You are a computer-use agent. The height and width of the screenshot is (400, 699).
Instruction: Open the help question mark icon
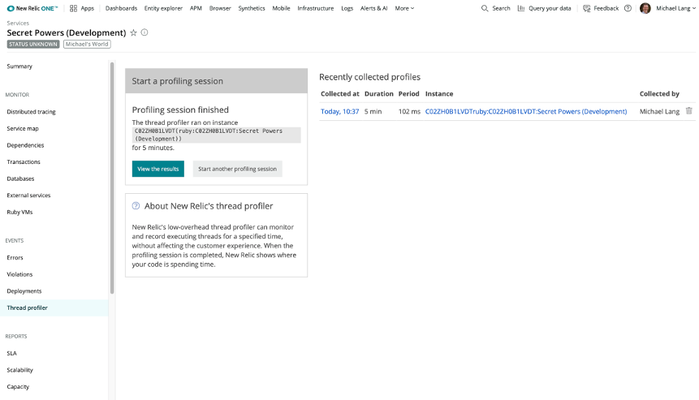tap(628, 8)
